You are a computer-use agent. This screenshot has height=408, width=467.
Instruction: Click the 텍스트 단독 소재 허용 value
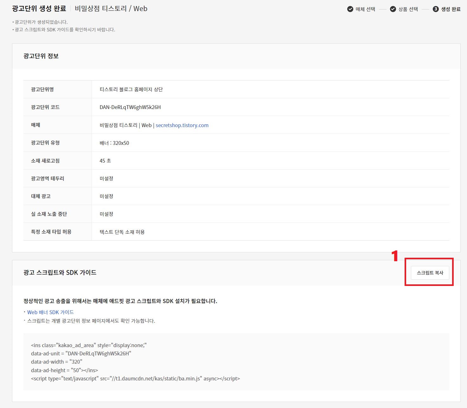122,232
